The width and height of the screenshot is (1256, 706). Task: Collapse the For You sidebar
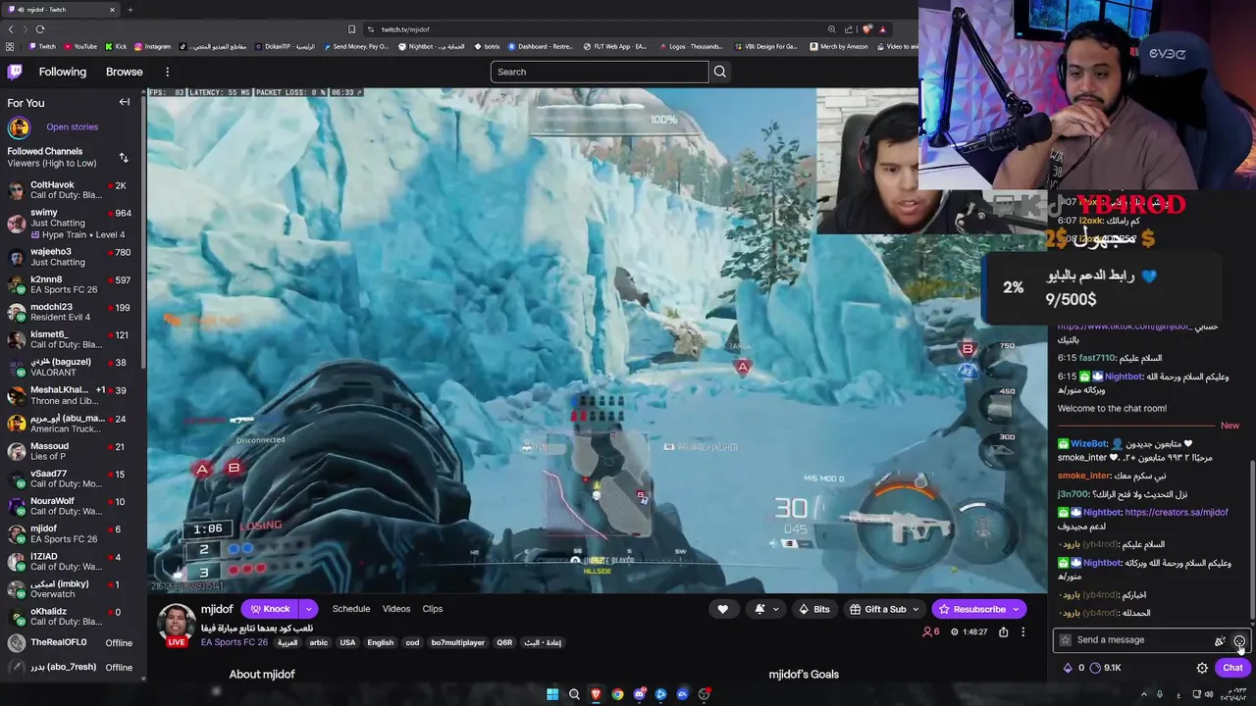125,102
